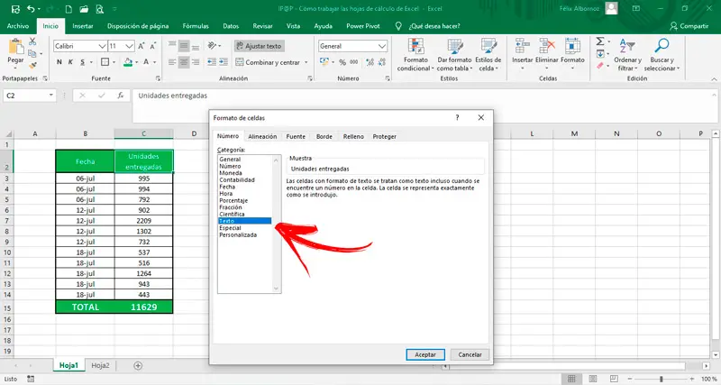Click the Pegar paste icon
721x385 pixels.
15,47
